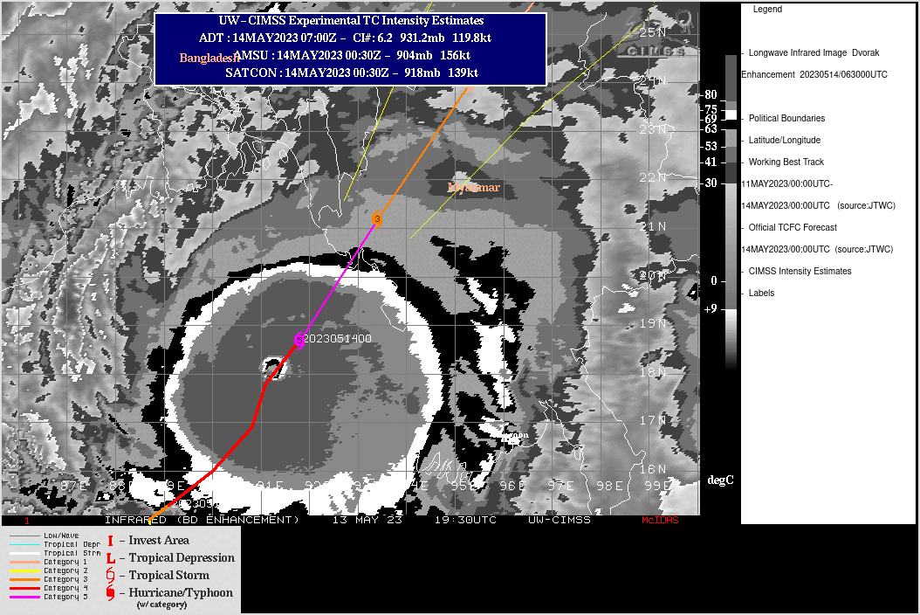This screenshot has width=920, height=615.
Task: Click the ADT intensity estimate line
Action: 350,38
